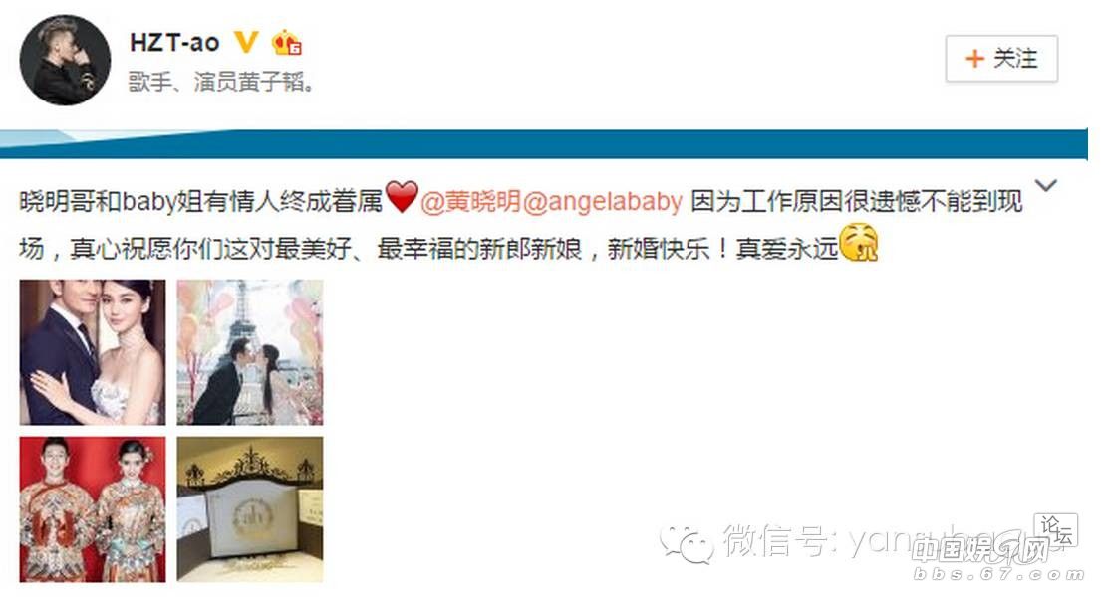The height and width of the screenshot is (597, 1102).
Task: Open the @黄晓明 mention link
Action: 471,201
